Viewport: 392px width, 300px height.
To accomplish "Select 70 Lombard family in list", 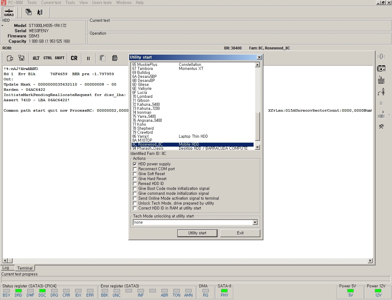I will pos(193,97).
